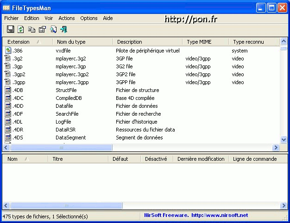Open the Voir menu
This screenshot has height=223, width=290.
(x=49, y=18)
